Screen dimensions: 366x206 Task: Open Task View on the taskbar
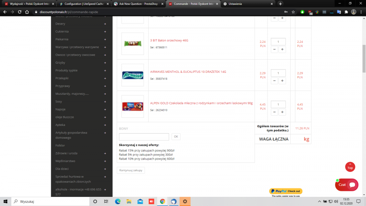pos(106,201)
